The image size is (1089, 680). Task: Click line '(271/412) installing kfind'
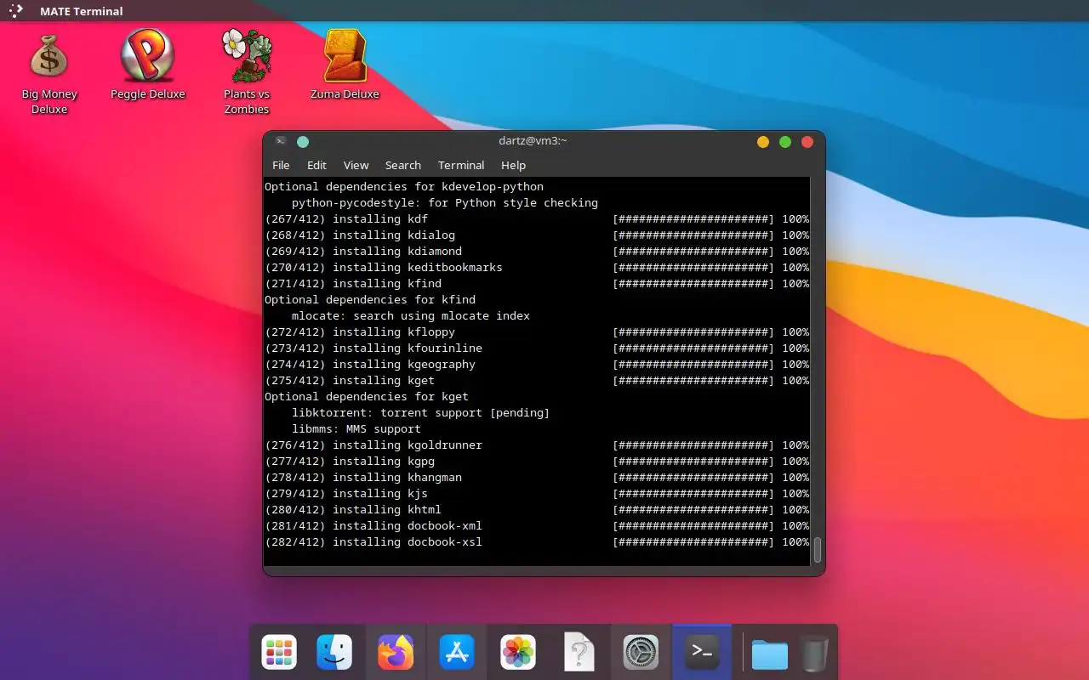click(x=537, y=284)
